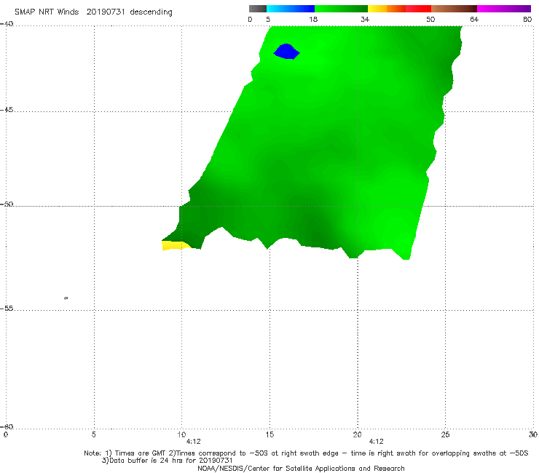
Task: Click the latitude label '-60'
Action: [7, 426]
